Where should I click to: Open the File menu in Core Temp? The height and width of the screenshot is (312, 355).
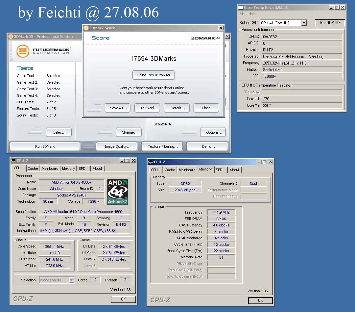pos(242,14)
